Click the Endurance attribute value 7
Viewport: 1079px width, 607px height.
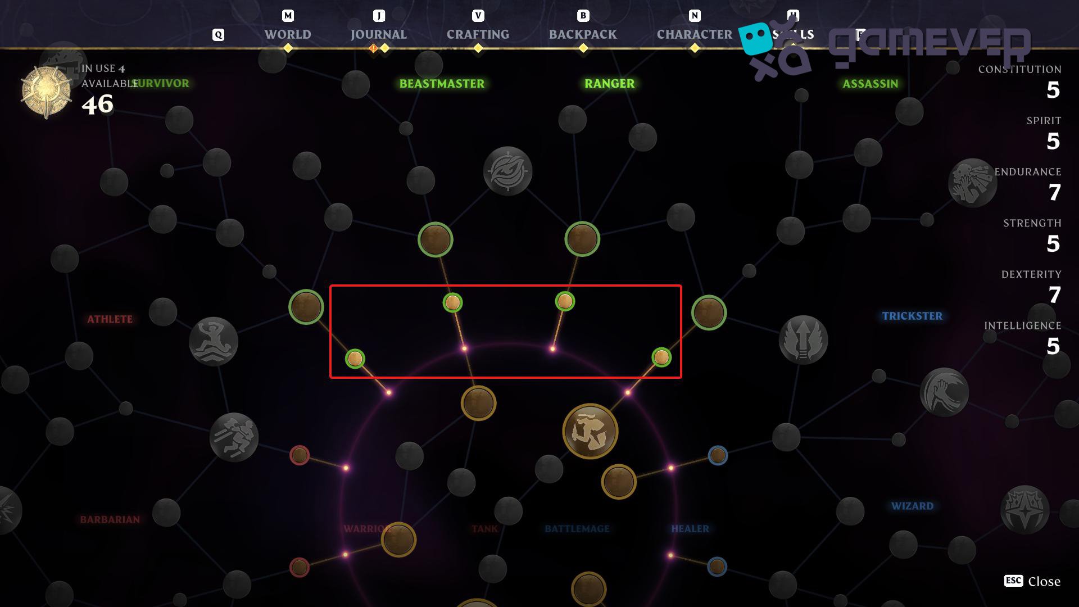1054,192
